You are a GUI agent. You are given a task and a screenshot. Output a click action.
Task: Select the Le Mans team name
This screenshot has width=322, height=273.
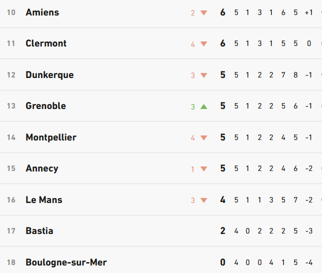tap(44, 200)
